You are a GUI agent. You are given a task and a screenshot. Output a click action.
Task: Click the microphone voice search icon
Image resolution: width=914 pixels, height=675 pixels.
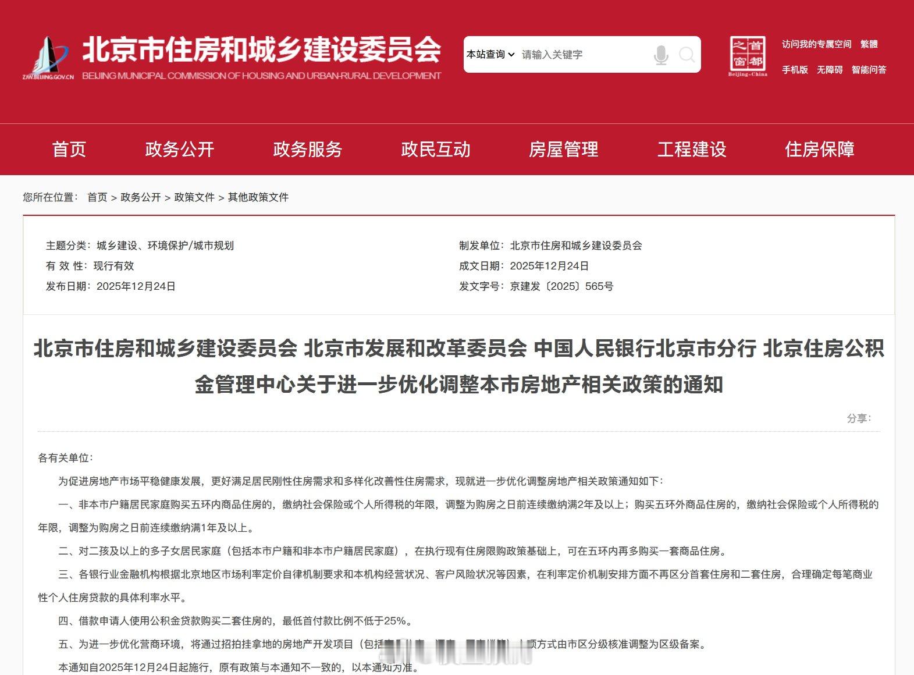661,55
